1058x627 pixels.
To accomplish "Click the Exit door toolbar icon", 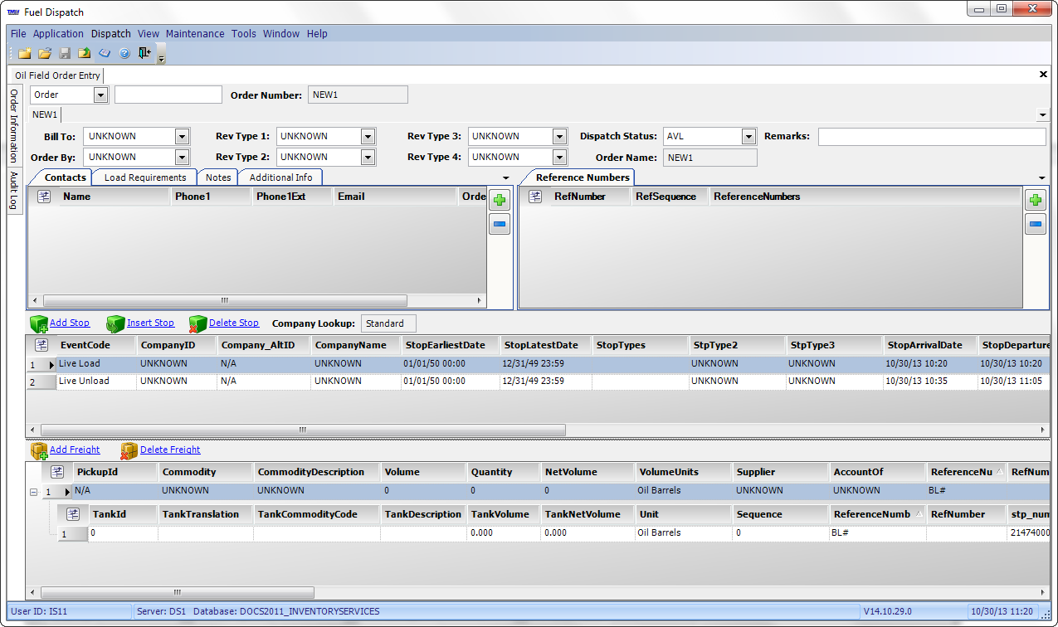I will (144, 53).
